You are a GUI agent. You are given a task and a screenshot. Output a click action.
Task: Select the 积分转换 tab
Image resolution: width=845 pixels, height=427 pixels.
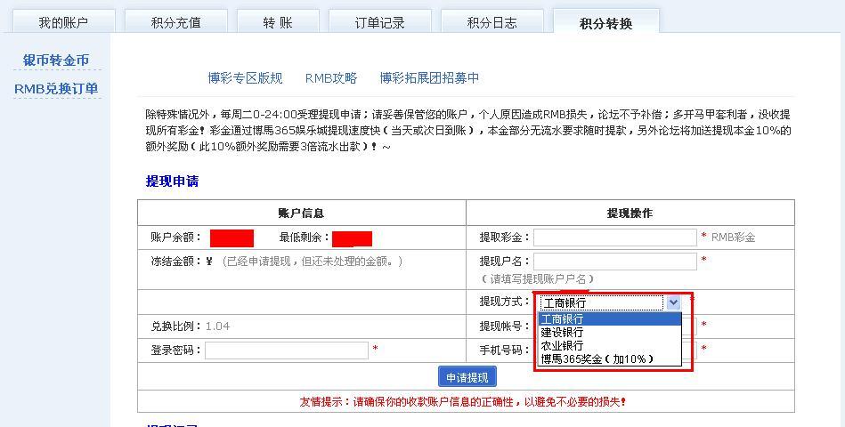coord(605,22)
